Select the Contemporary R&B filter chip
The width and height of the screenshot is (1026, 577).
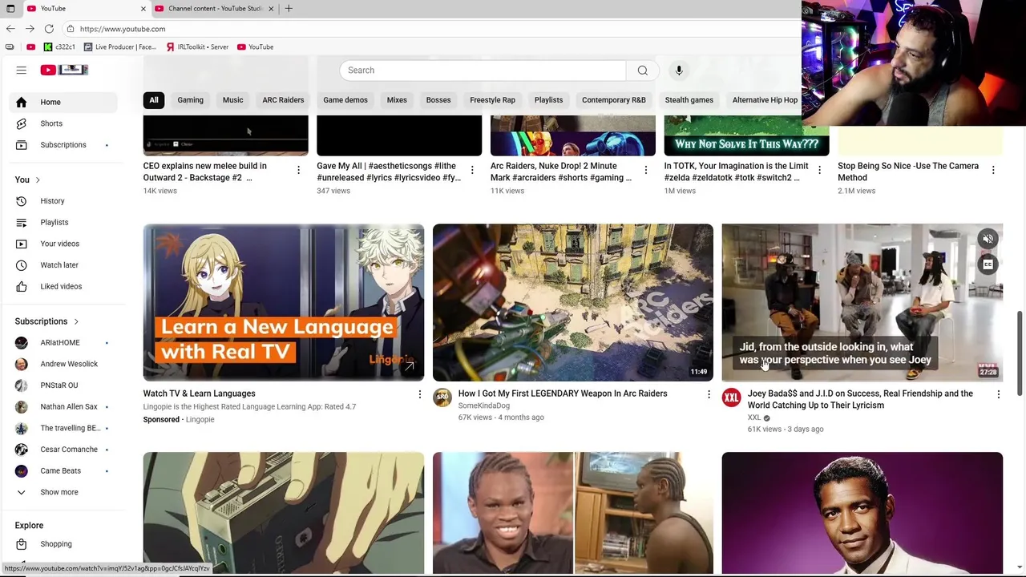tap(613, 100)
